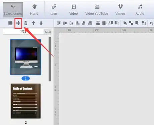Align objects to top edge icon
The width and height of the screenshot is (154, 125).
pyautogui.click(x=59, y=23)
